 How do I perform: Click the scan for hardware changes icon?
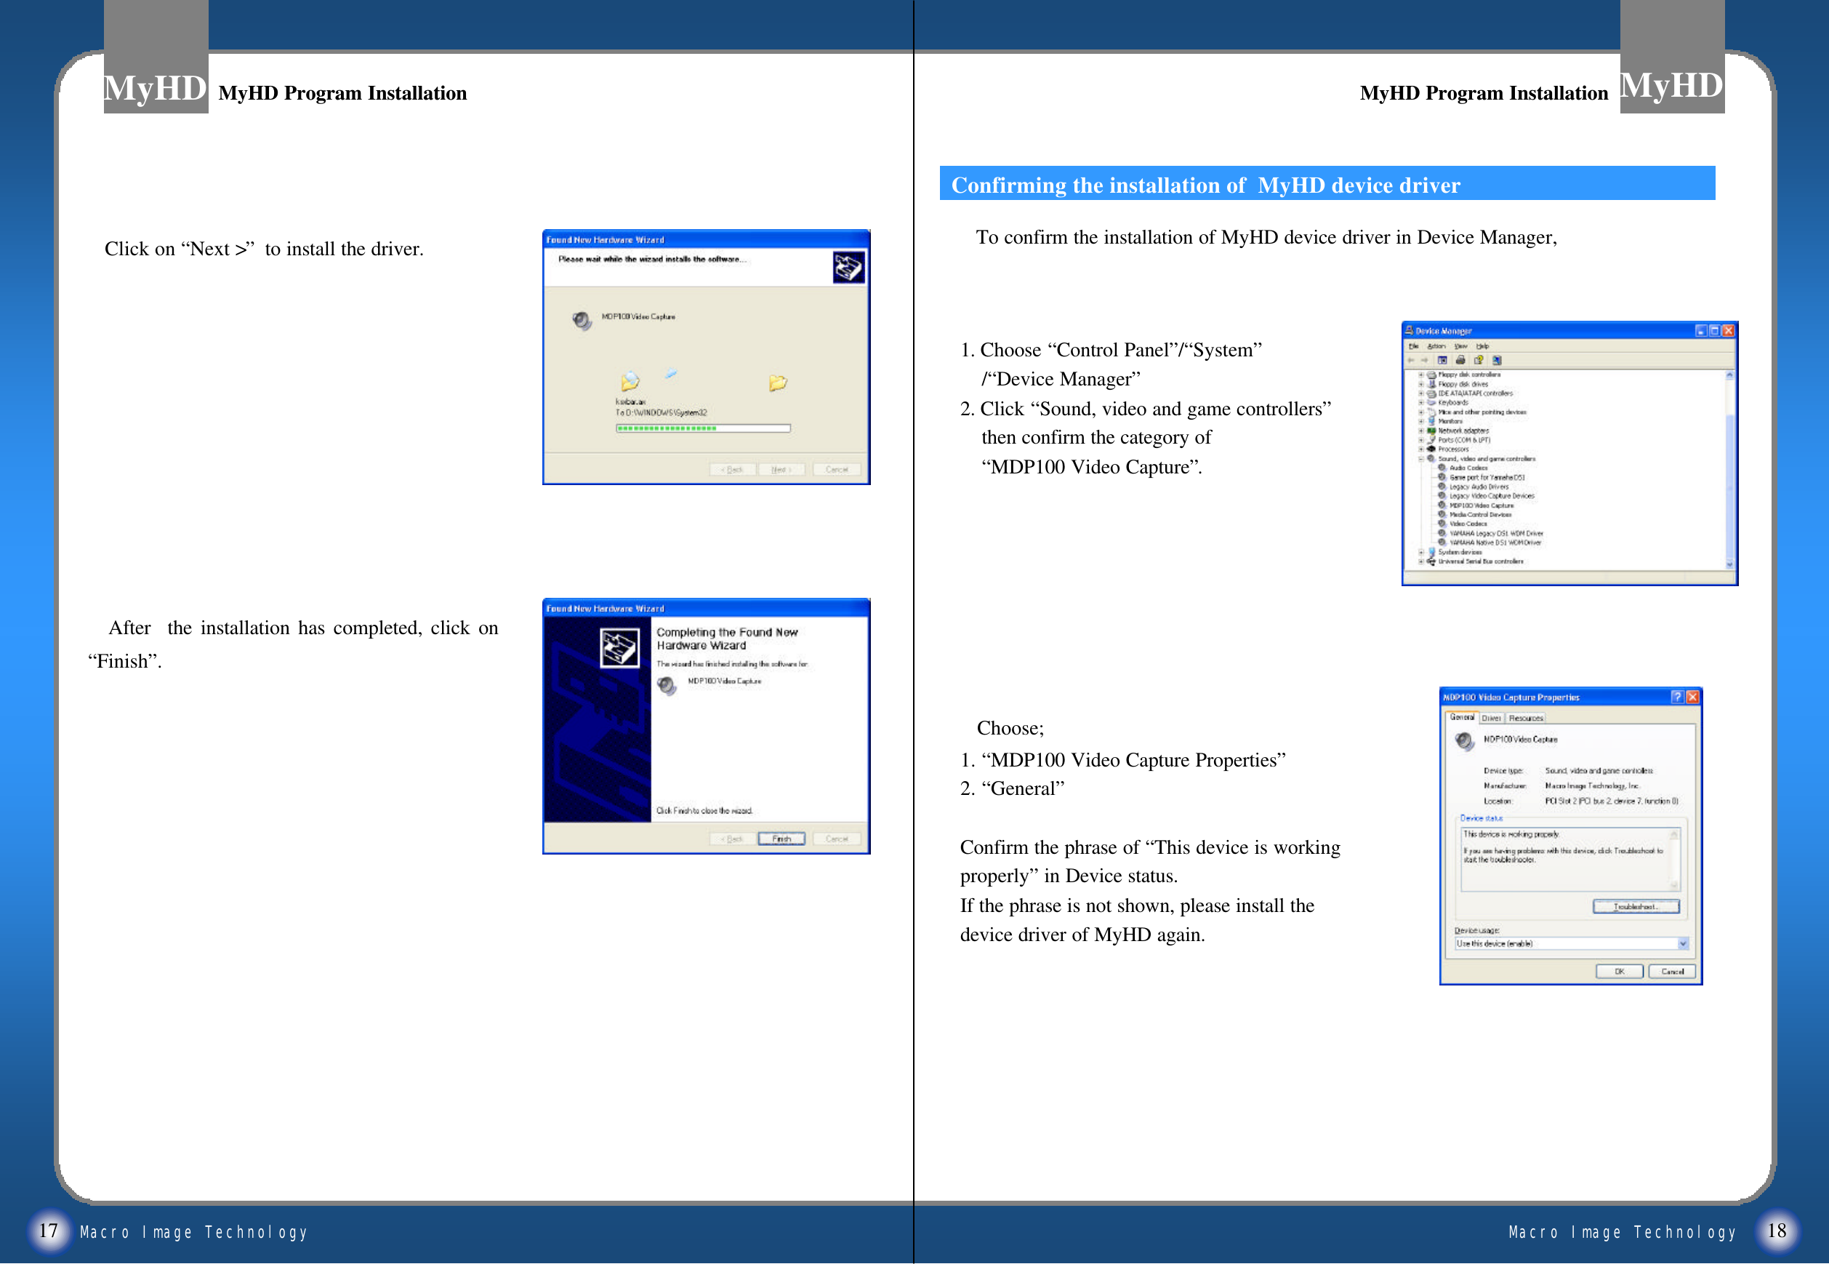click(1497, 360)
